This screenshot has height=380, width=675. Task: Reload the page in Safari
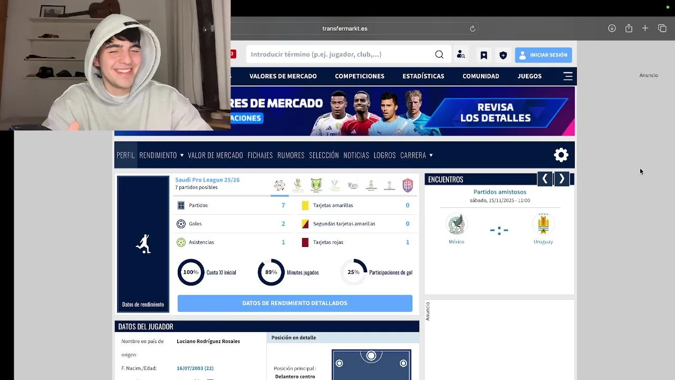[472, 28]
